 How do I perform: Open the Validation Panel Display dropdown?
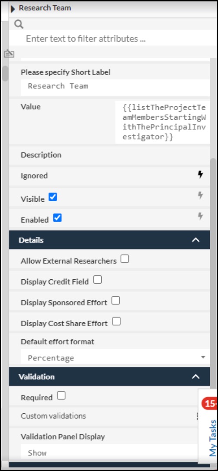pos(109,453)
